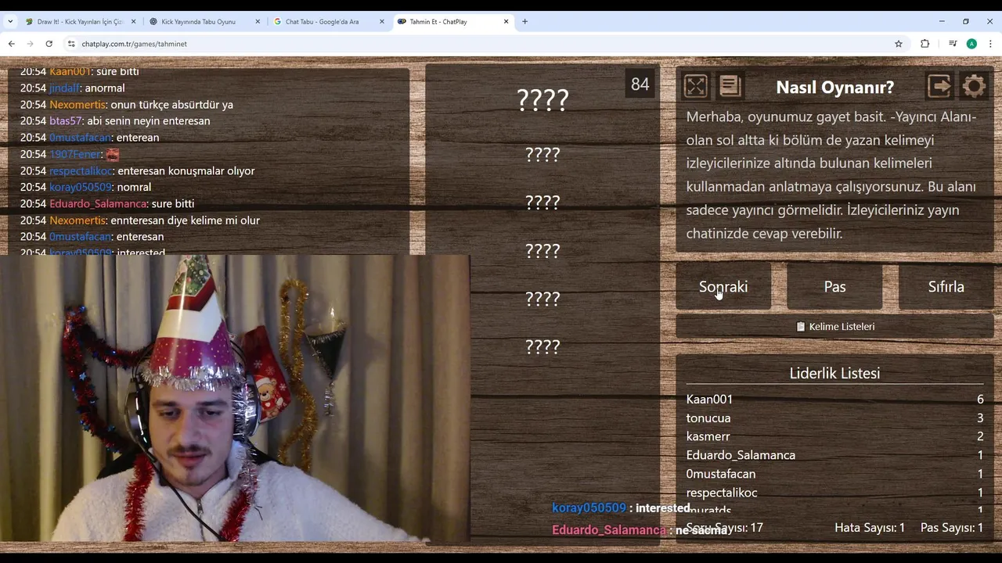Open the tab search dropdown arrow
The width and height of the screenshot is (1002, 563).
click(x=10, y=22)
